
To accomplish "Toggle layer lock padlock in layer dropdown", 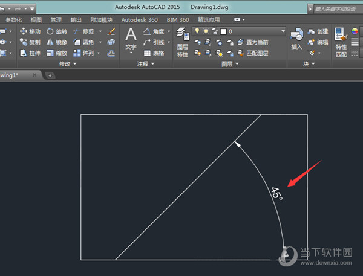I will pos(215,31).
